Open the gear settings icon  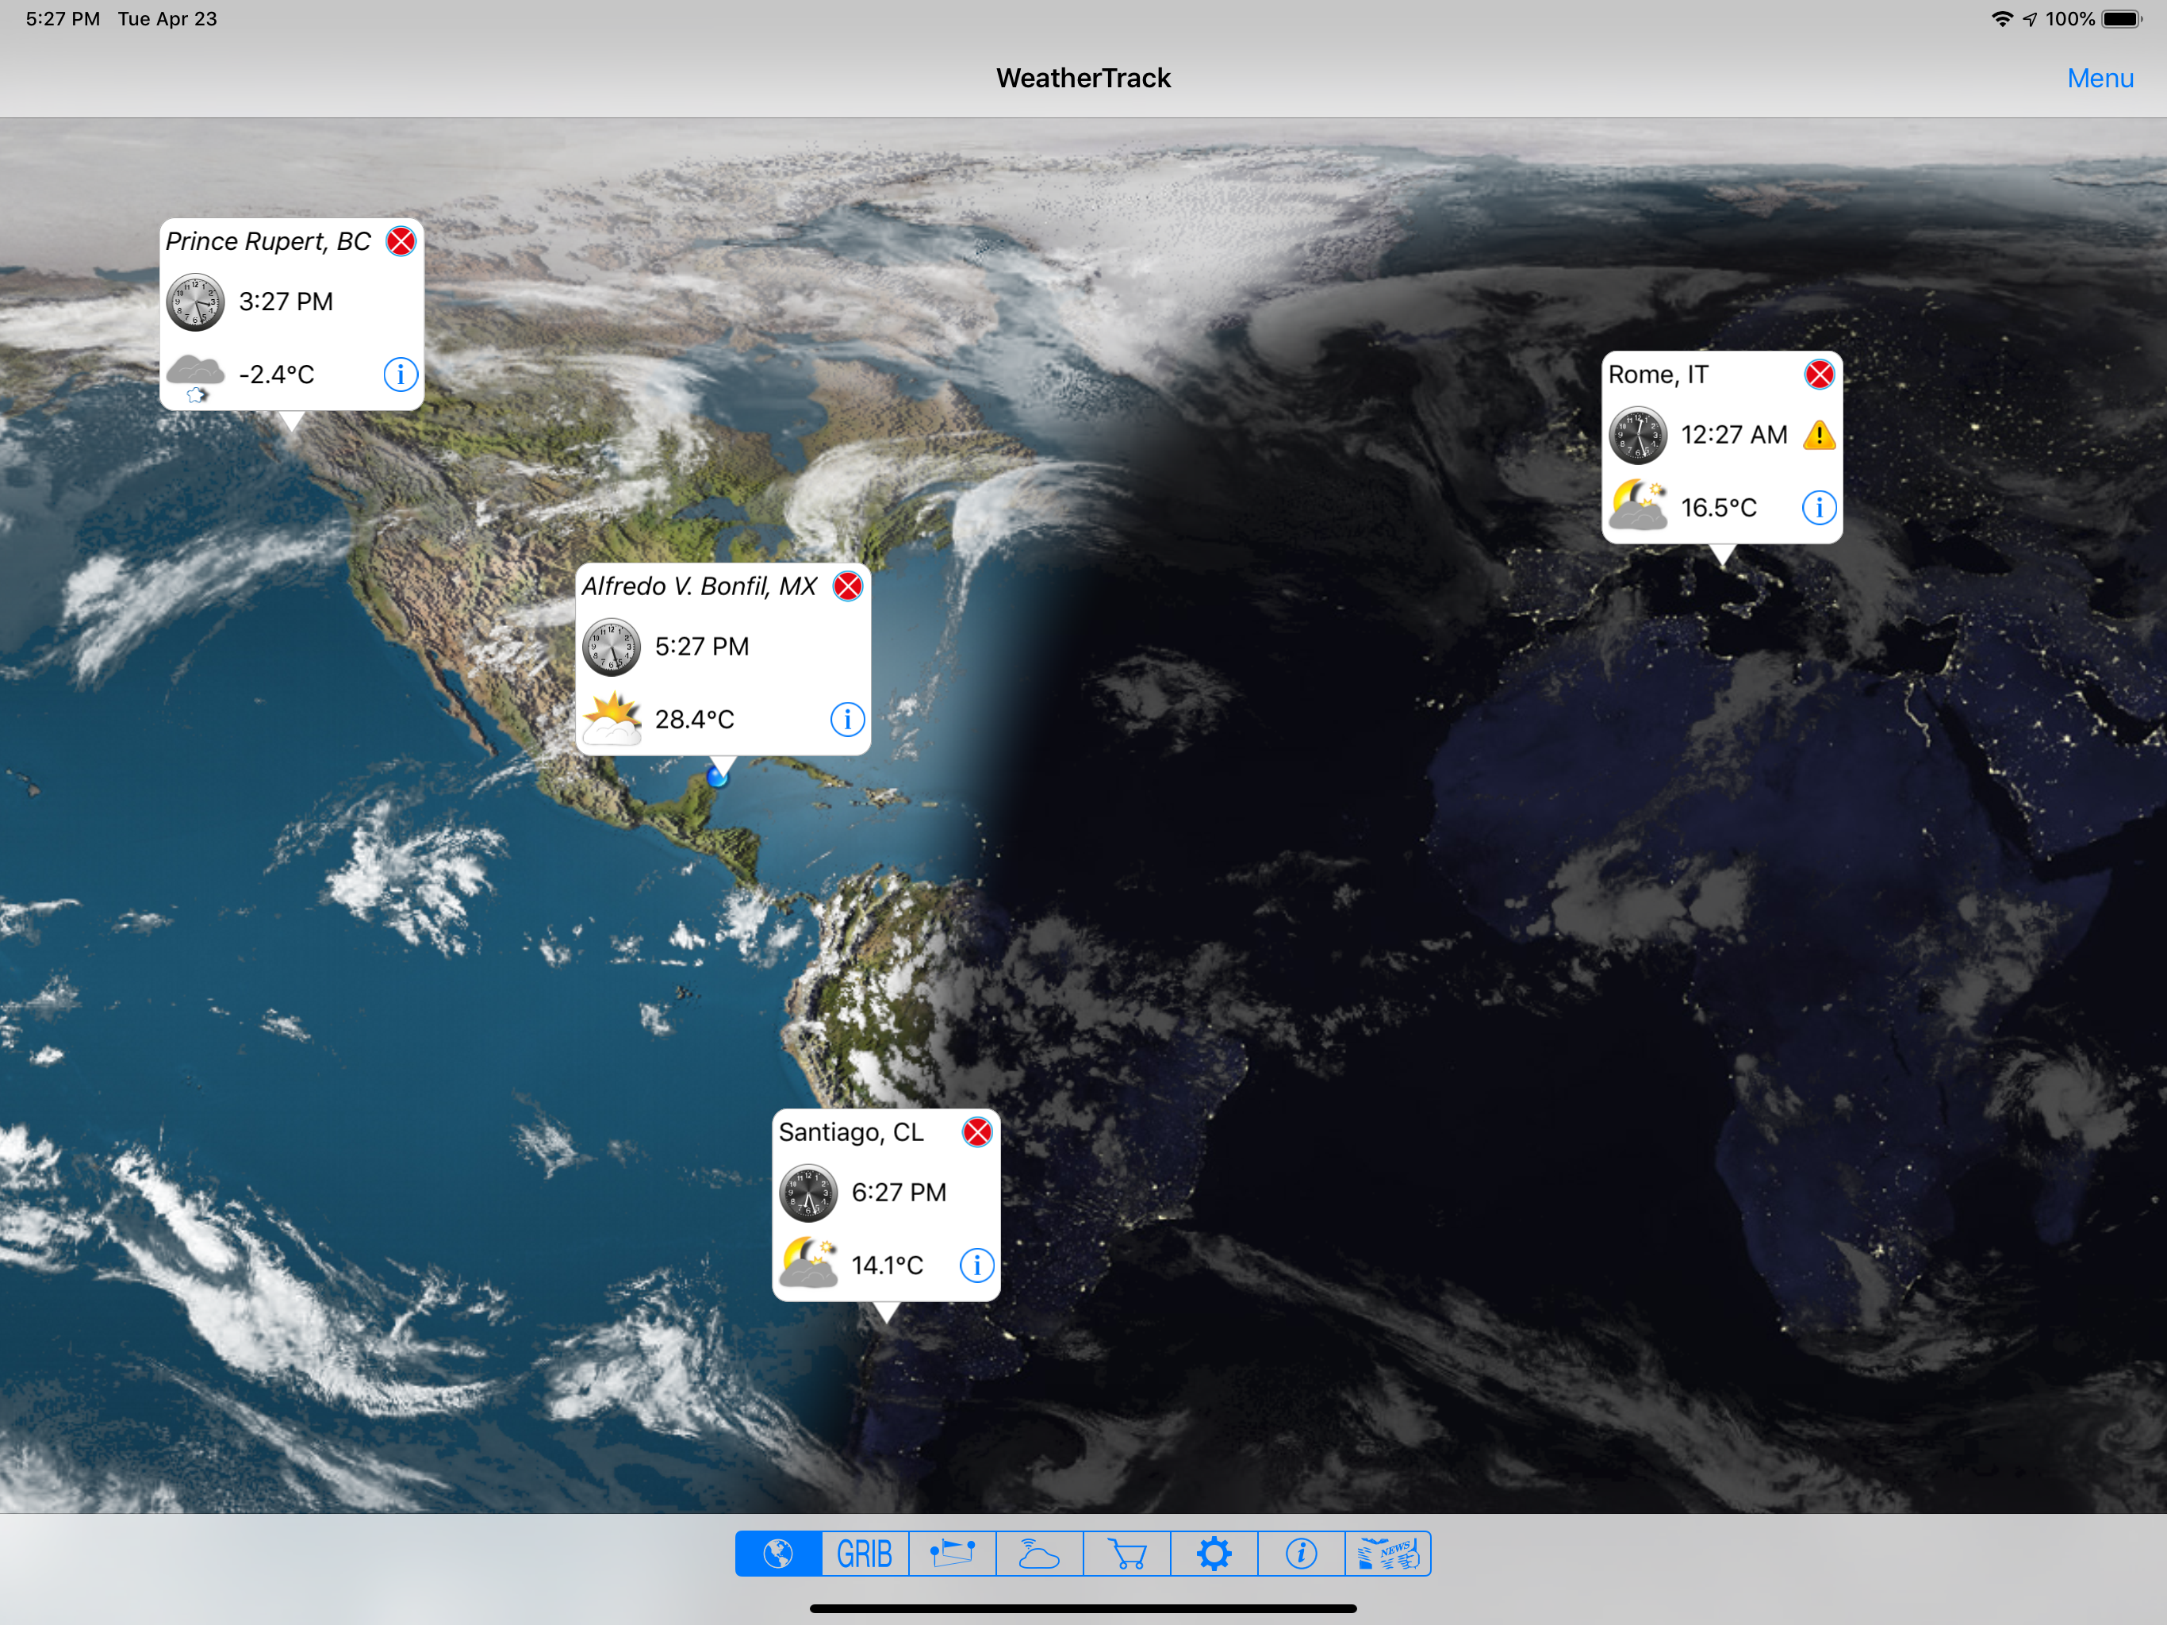1214,1554
